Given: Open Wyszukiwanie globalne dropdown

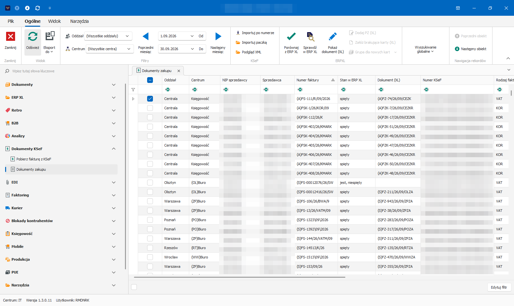Looking at the screenshot, I should pyautogui.click(x=425, y=49).
